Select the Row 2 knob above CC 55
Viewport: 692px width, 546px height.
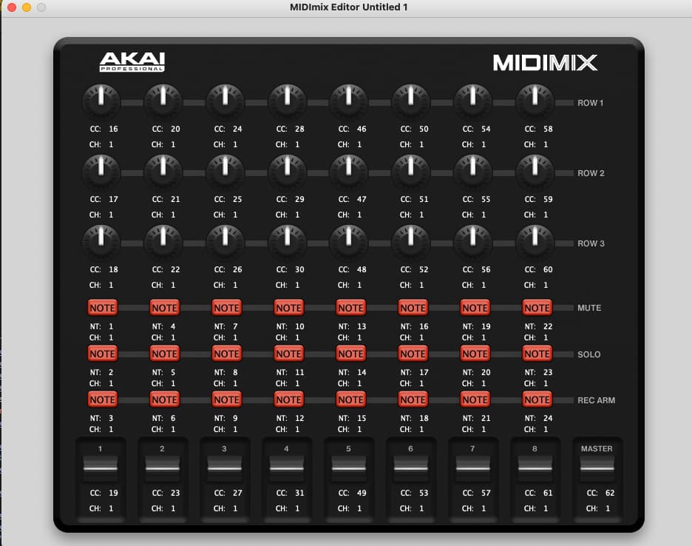[x=473, y=172]
